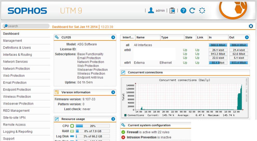The width and height of the screenshot is (257, 141).
Task: Open the online help question mark icon
Action: pos(183,11)
